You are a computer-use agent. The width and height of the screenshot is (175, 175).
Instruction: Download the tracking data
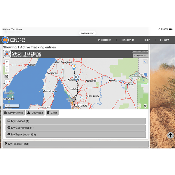point(35,113)
